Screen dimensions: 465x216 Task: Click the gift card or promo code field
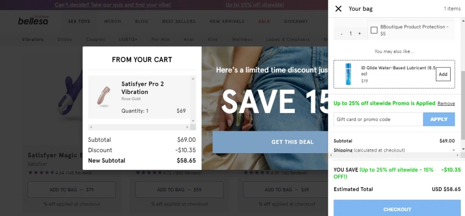pos(378,119)
